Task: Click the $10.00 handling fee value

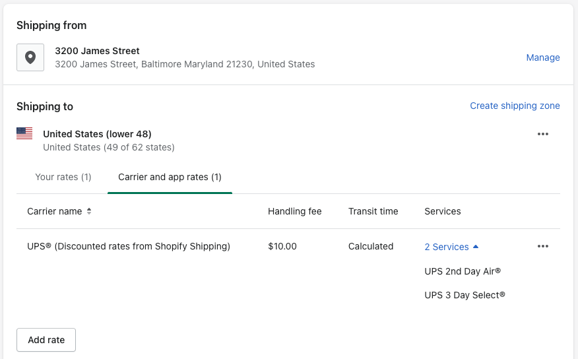Action: 282,246
